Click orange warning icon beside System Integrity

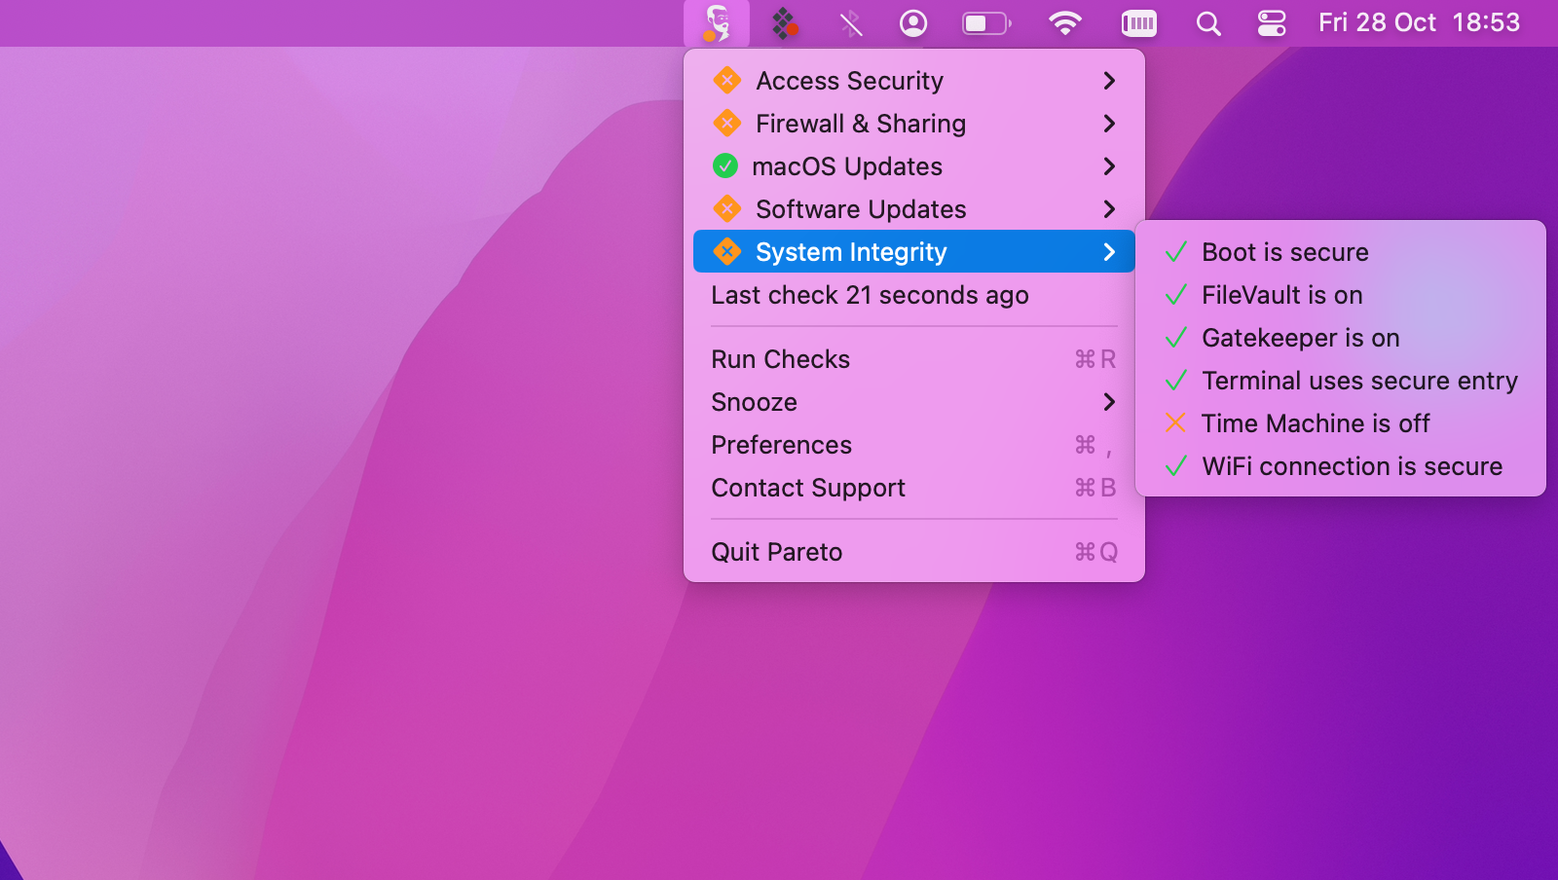(726, 251)
